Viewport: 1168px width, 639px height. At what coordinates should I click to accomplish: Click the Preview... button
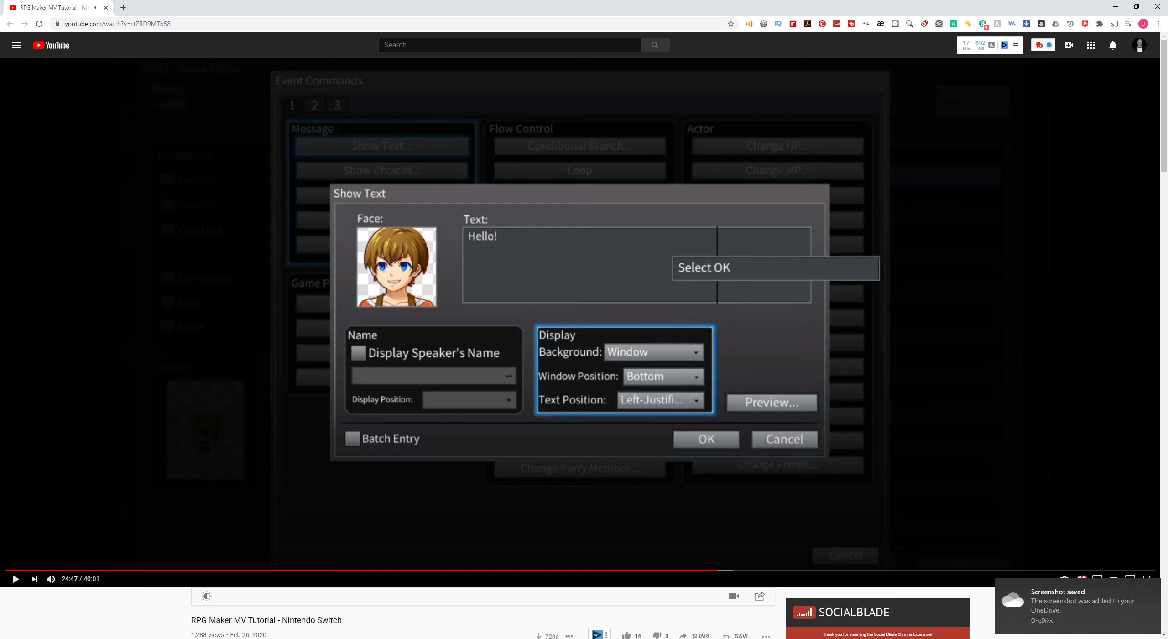tap(772, 403)
